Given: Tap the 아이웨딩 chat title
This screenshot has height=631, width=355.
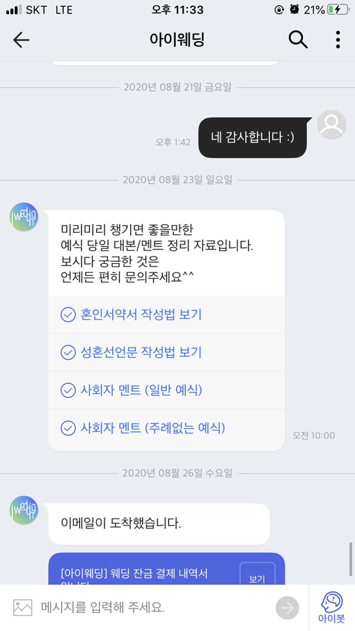Looking at the screenshot, I should pyautogui.click(x=177, y=39).
